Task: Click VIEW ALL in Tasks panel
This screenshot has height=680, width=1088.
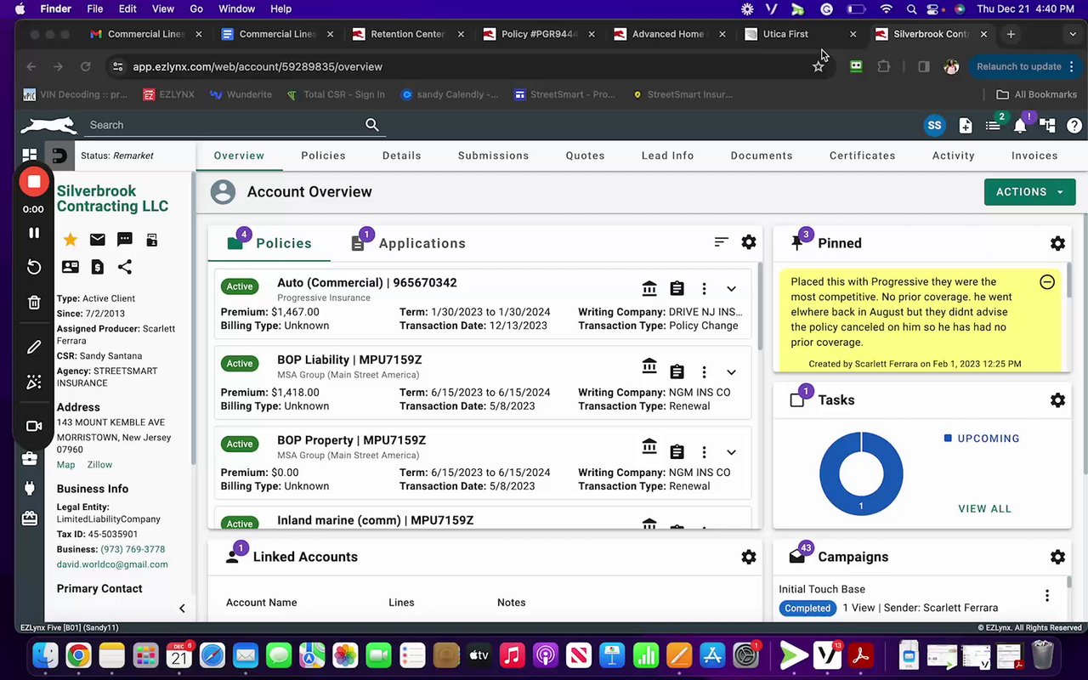Action: 984,508
